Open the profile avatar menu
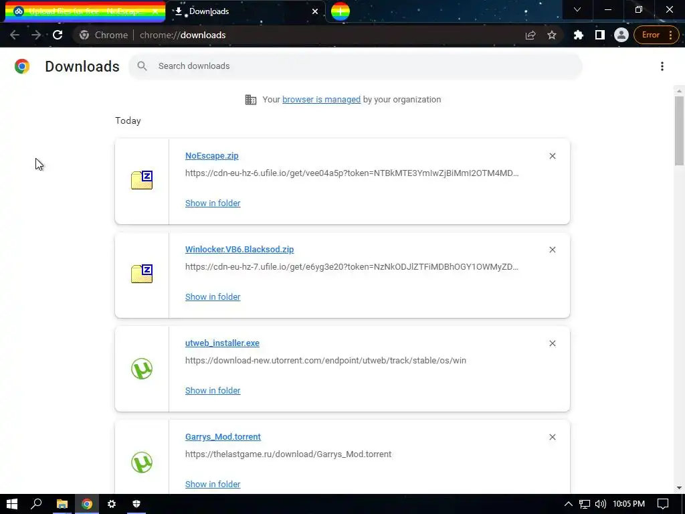Viewport: 685px width, 514px height. tap(621, 35)
